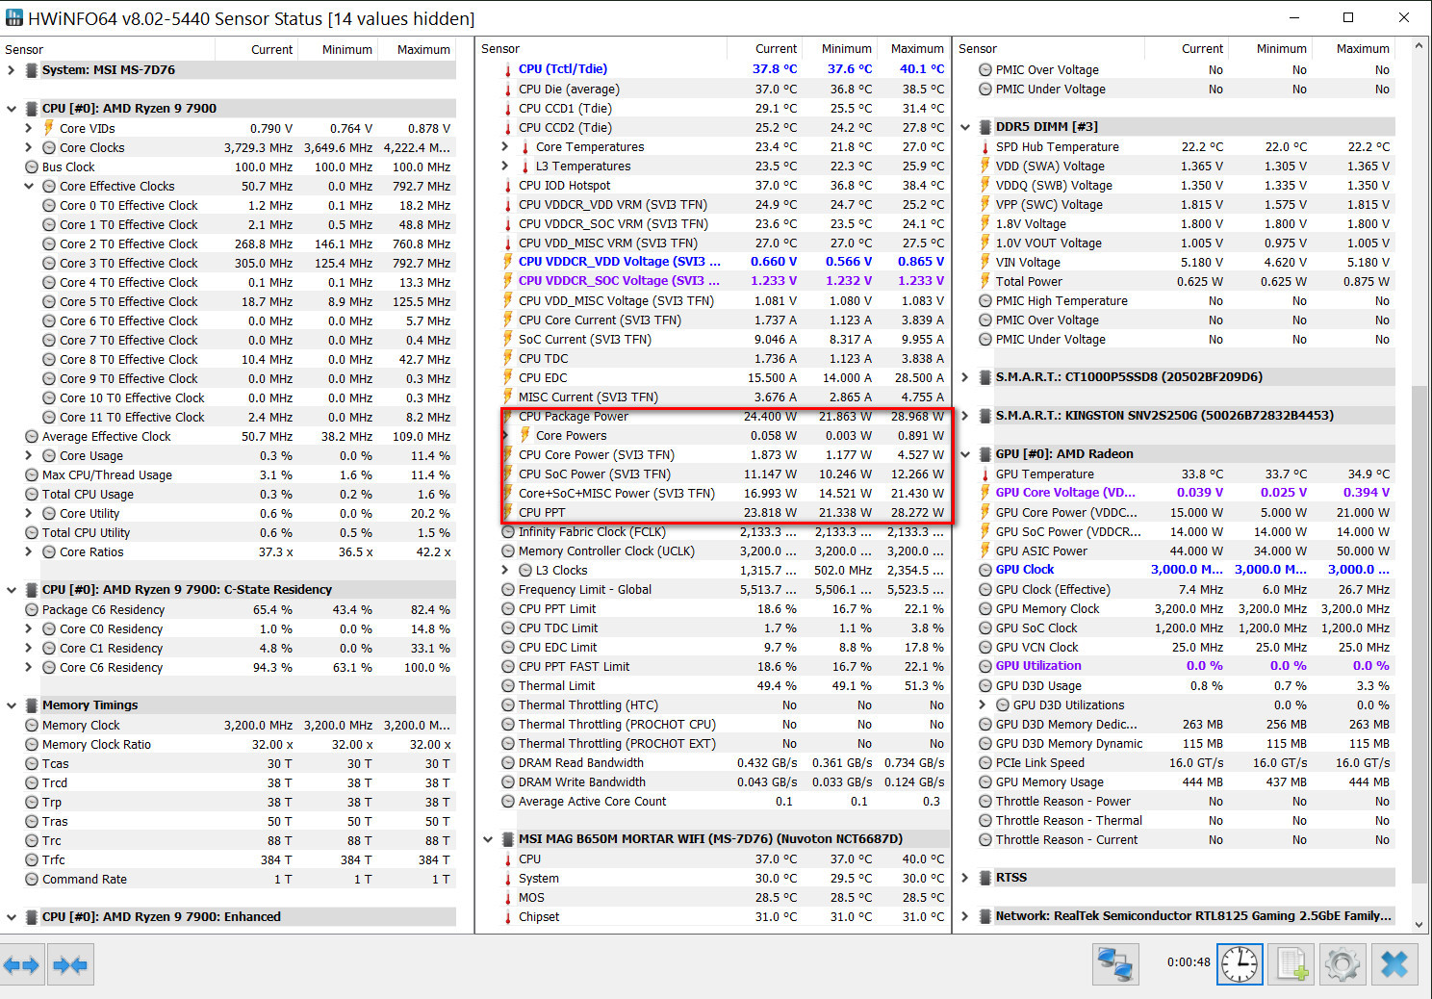Click the HWiNFO64 app icon in title bar

(x=13, y=18)
